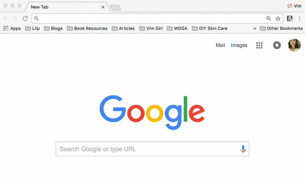Open the Book Resources bookmark folder
The height and width of the screenshot is (179, 305).
87,28
